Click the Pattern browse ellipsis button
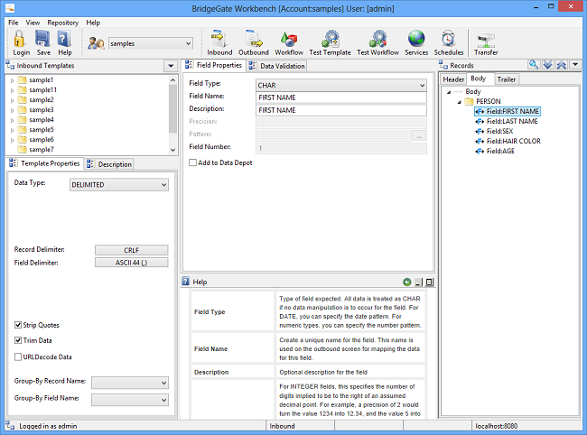 [419, 135]
